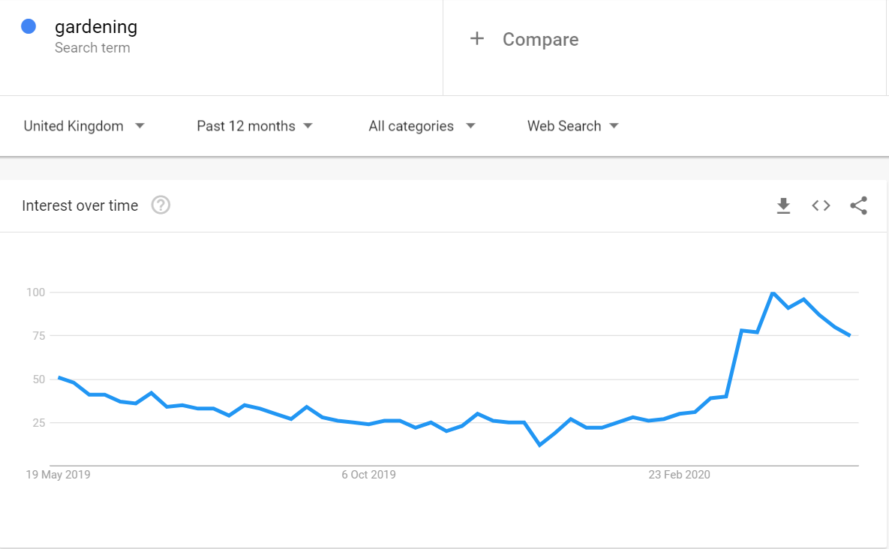Click the Search term subtitle label
The width and height of the screenshot is (889, 549).
(92, 48)
